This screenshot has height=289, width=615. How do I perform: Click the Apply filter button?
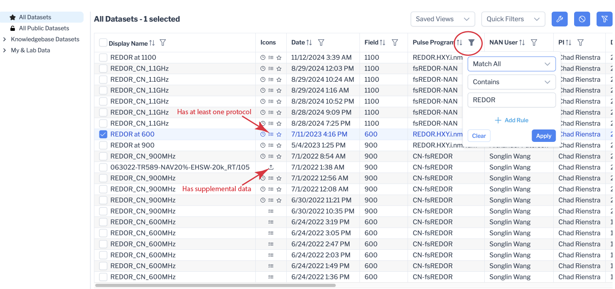pos(543,136)
